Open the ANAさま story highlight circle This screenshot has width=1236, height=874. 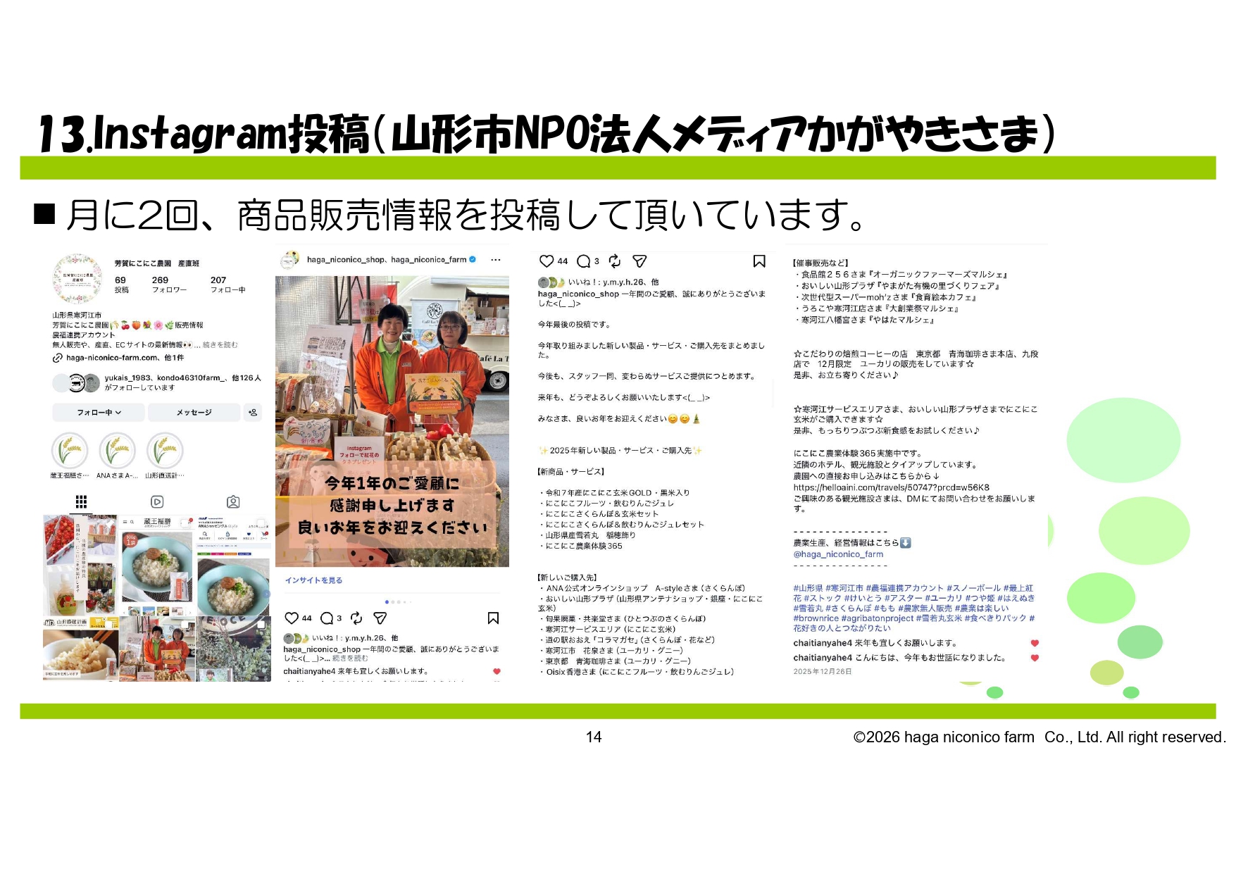[117, 451]
